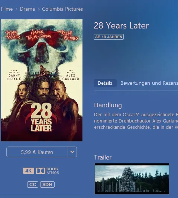Viewport: 178px width, 198px height.
Task: Select the Details tab
Action: pos(105,83)
